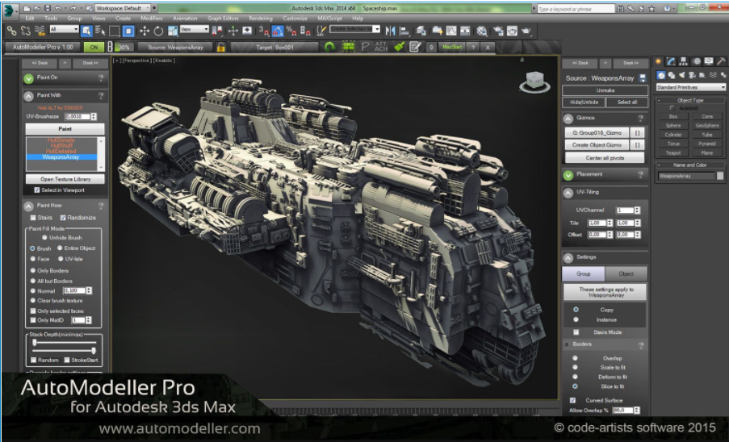Click the save icon beside Source: WeaponsArray
The image size is (729, 442).
643,78
